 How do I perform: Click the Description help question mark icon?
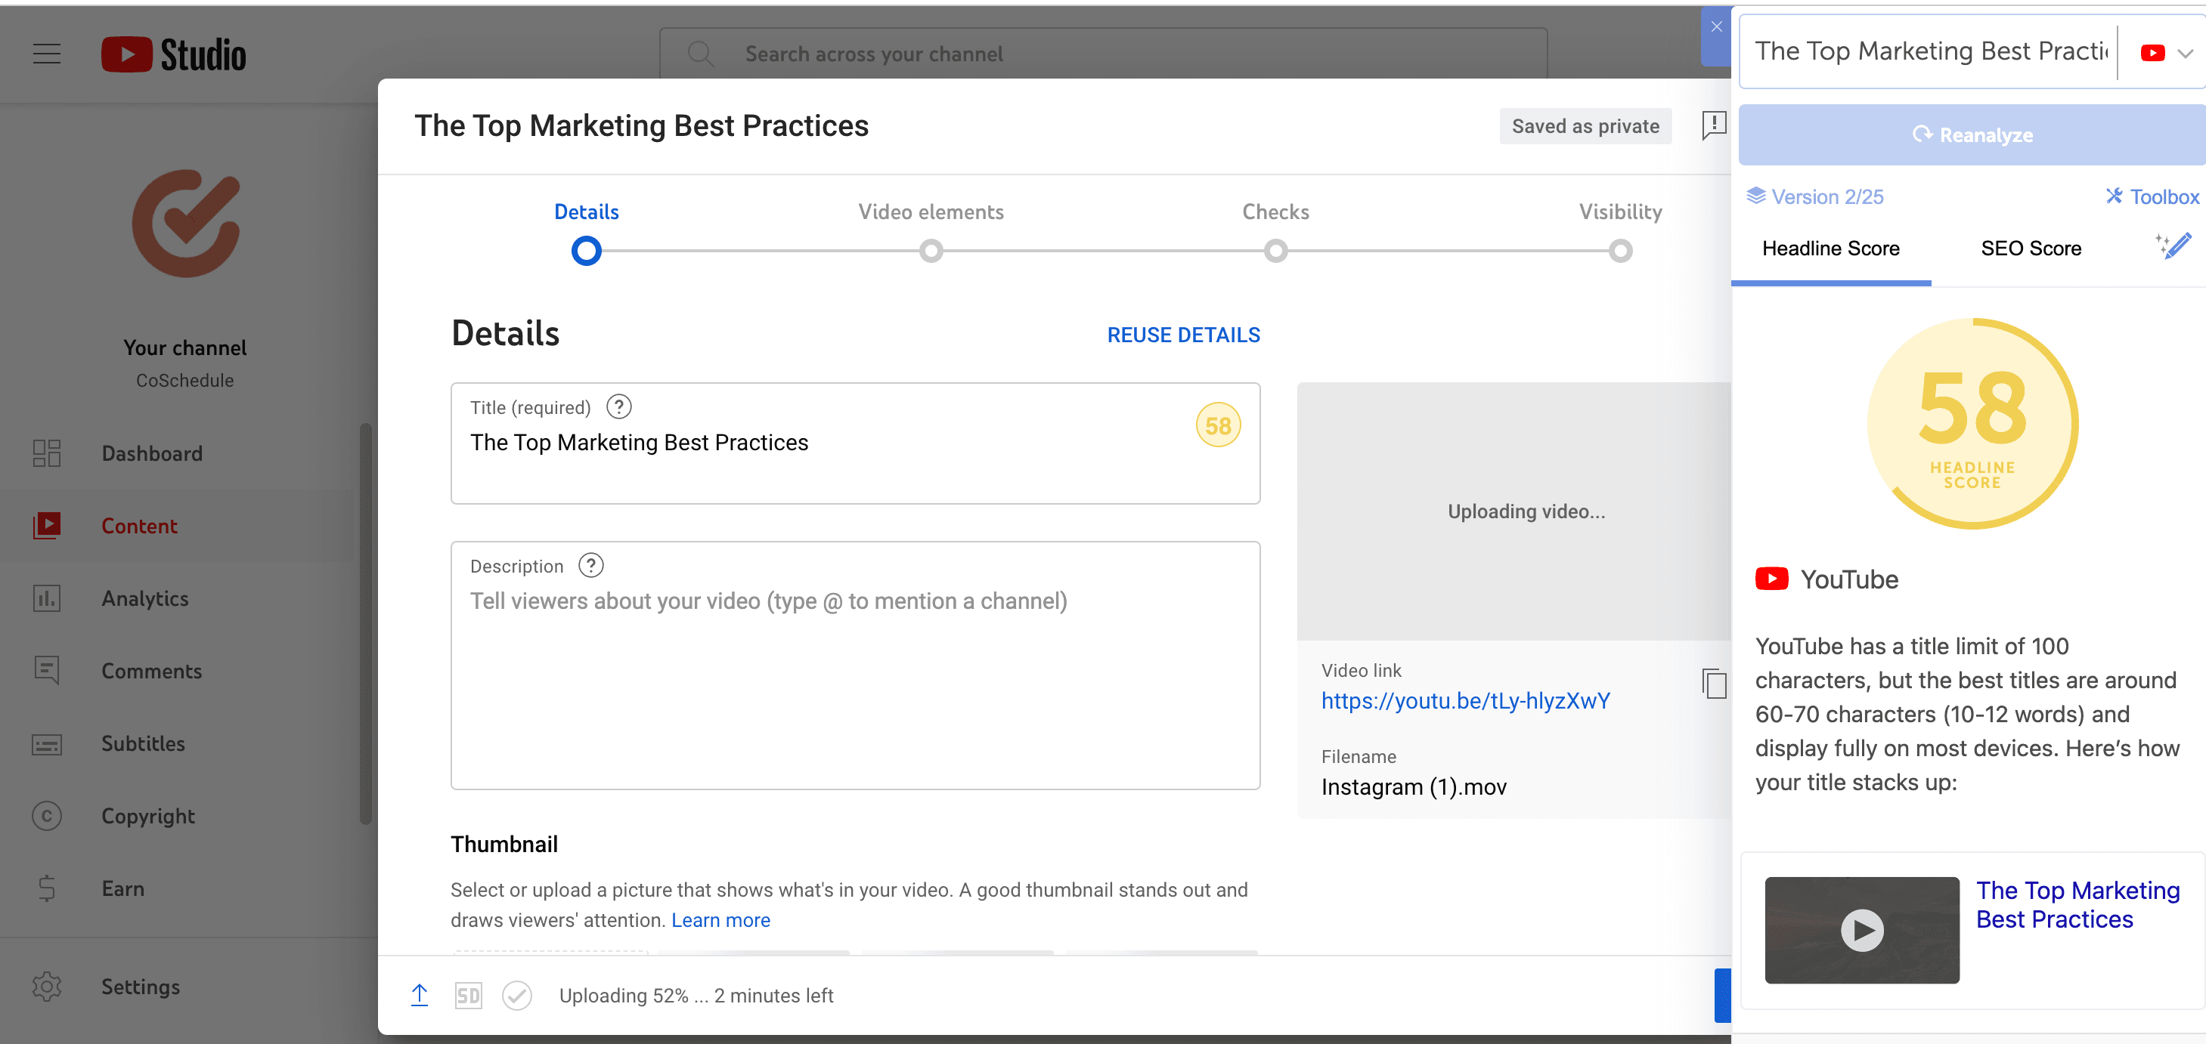tap(591, 565)
